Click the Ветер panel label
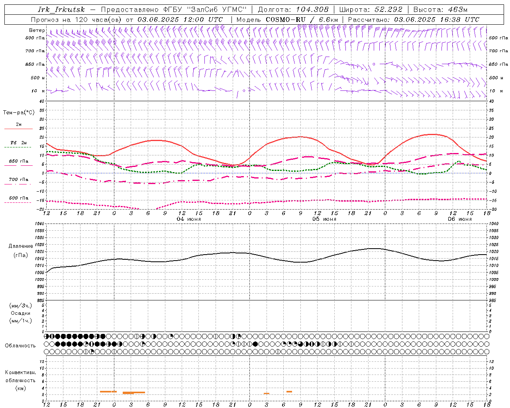The height and width of the screenshot is (408, 510). (37, 30)
